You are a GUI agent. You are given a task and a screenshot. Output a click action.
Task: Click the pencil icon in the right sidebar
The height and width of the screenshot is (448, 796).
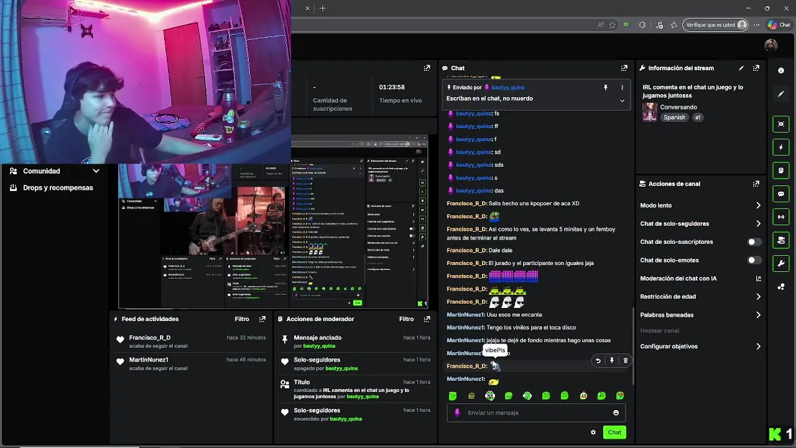point(781,94)
